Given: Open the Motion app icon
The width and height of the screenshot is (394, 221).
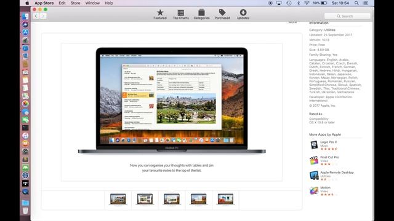Looking at the screenshot, I should tap(314, 191).
